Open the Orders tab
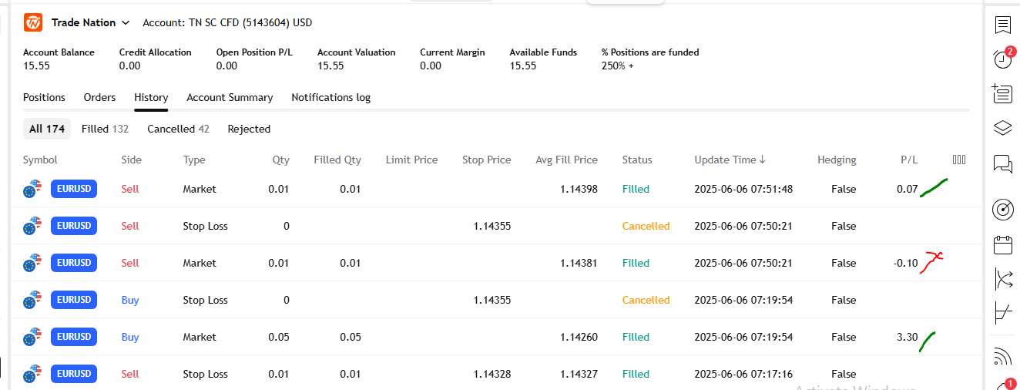This screenshot has height=390, width=1020. pos(99,98)
